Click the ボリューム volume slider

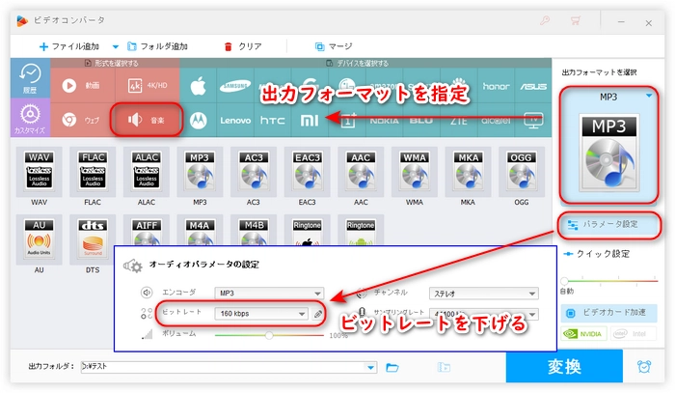pos(269,335)
